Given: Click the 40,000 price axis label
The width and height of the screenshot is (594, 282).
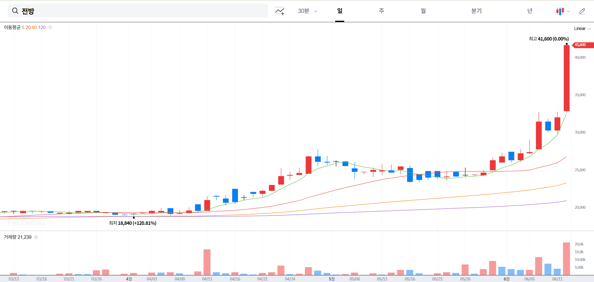Looking at the screenshot, I should (x=580, y=58).
